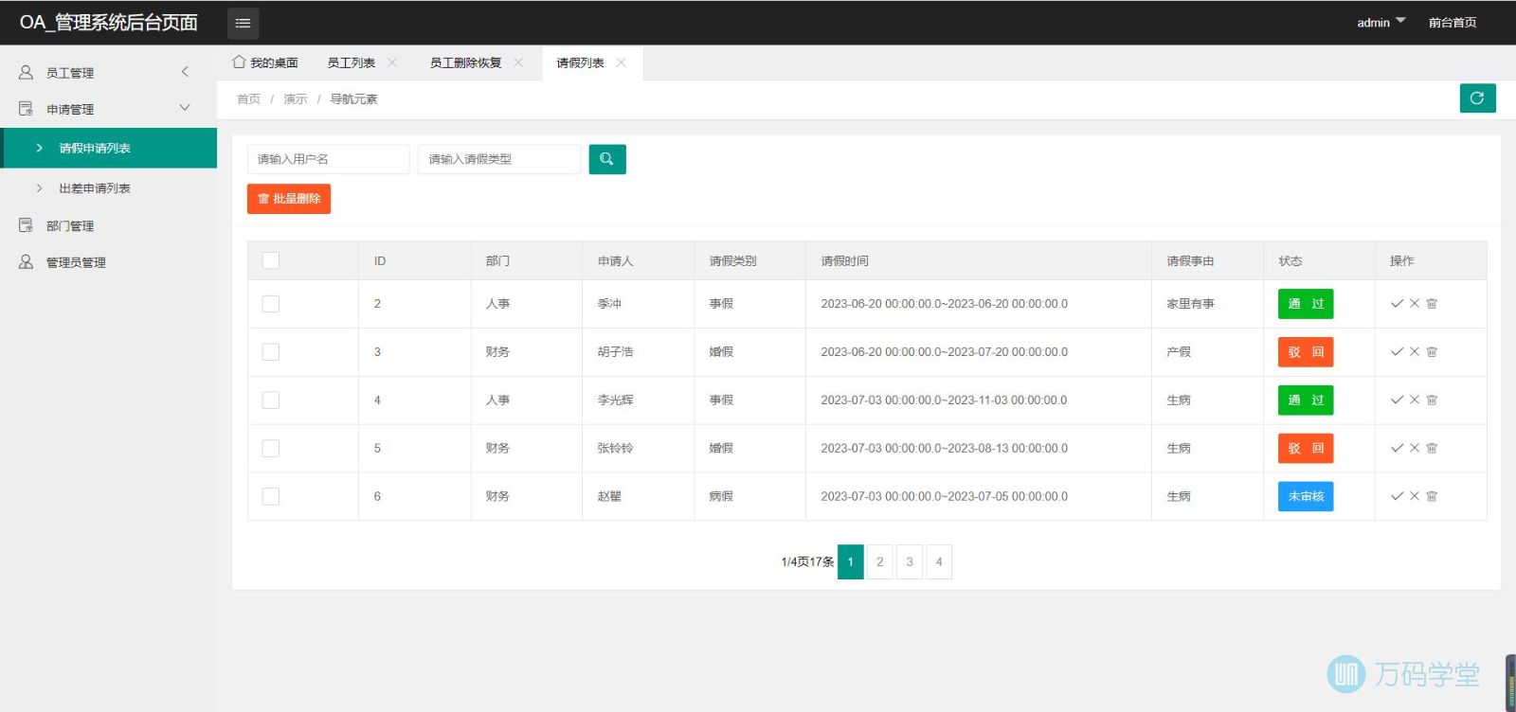Image resolution: width=1516 pixels, height=712 pixels.
Task: Close the 员工删除恢复 tab
Action: [x=518, y=62]
